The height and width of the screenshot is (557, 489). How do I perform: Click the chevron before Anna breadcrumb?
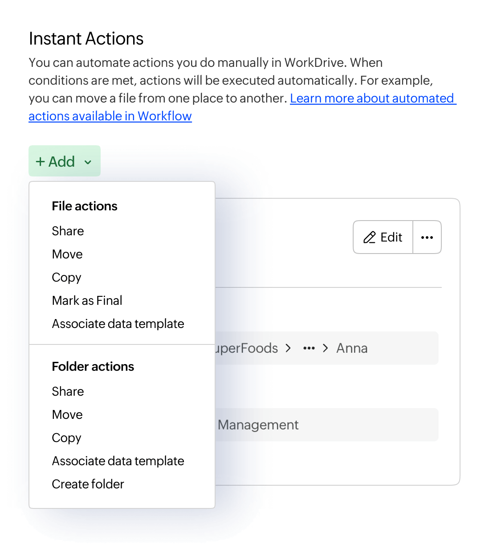coord(326,348)
